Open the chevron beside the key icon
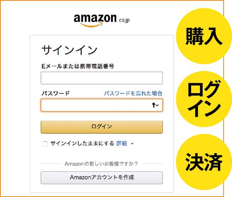This screenshot has height=197, width=232. (x=157, y=105)
